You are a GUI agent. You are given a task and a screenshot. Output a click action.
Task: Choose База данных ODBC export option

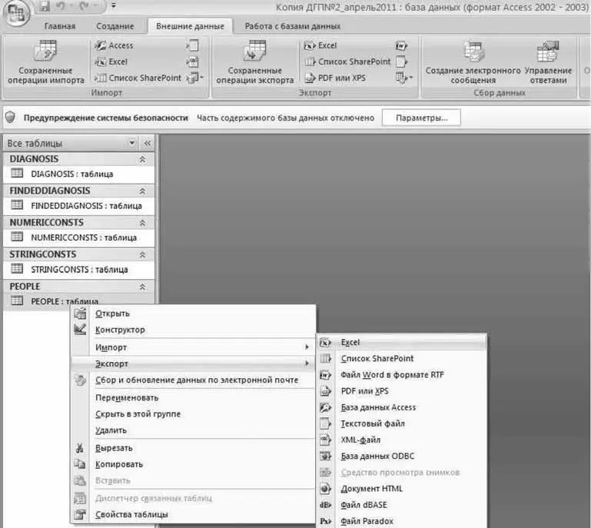pyautogui.click(x=402, y=456)
